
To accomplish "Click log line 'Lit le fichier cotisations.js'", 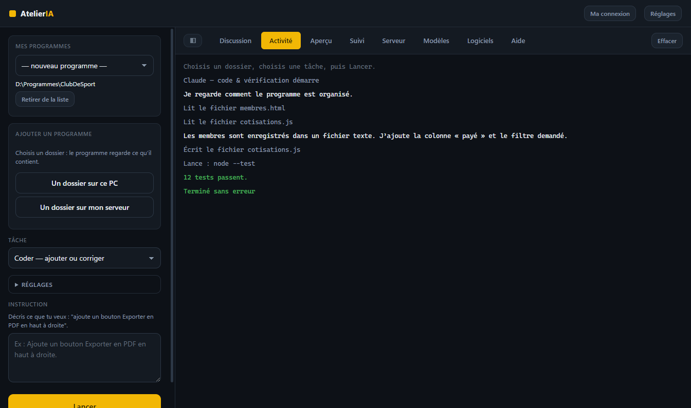I will click(238, 122).
